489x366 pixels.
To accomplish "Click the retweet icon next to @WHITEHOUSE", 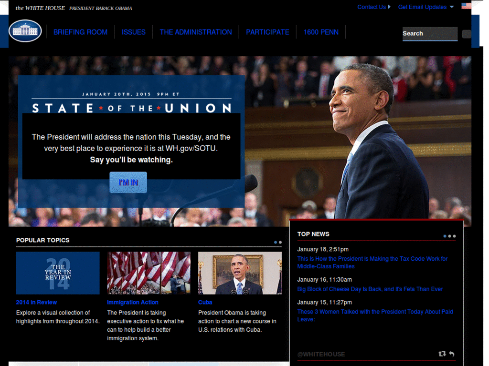I will 442,354.
